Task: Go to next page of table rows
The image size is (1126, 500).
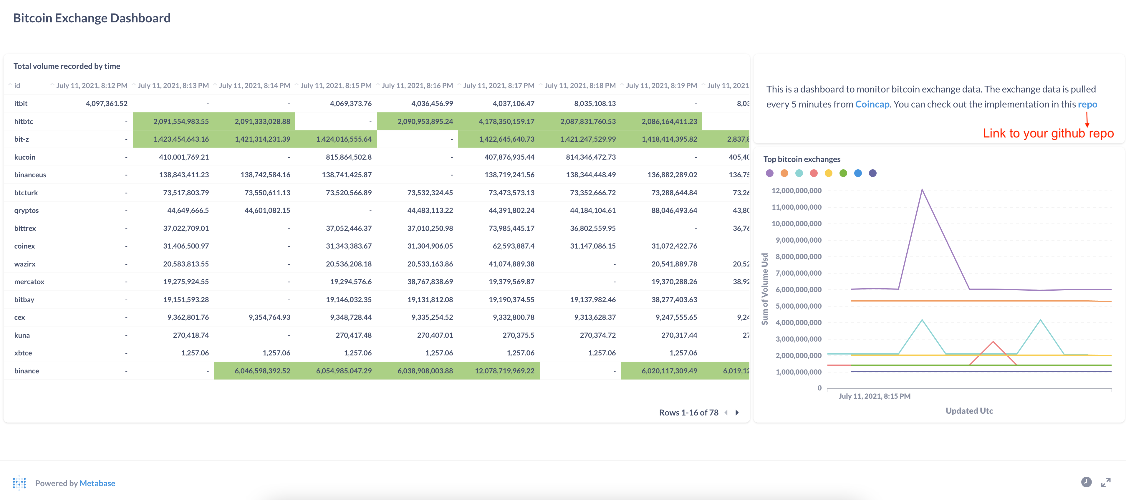Action: click(737, 413)
